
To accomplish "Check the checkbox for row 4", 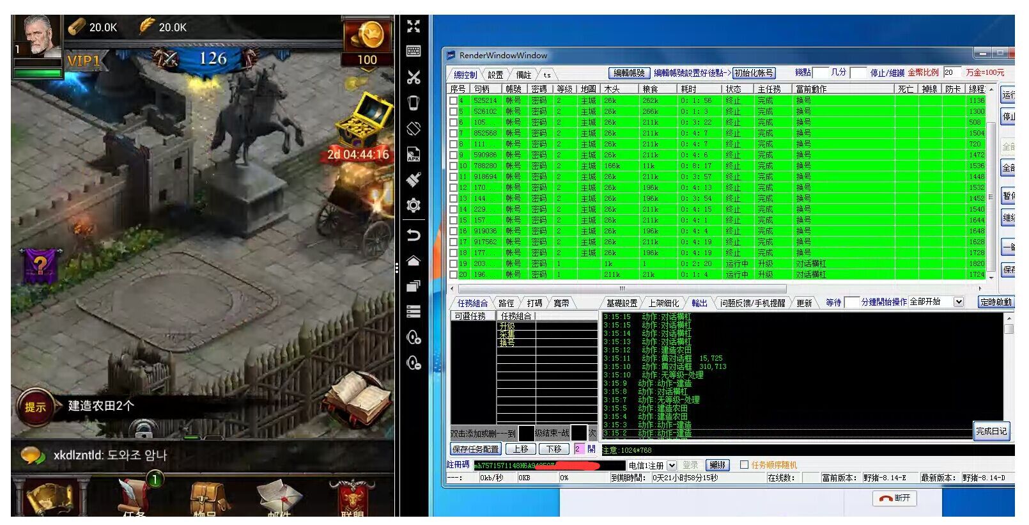I will click(453, 100).
